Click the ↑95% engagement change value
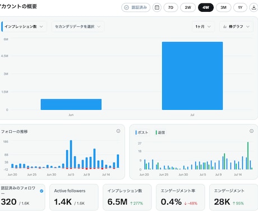This screenshot has height=213, width=258. coord(238,203)
